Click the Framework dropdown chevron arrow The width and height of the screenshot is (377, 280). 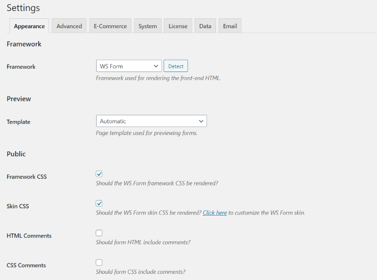pos(156,66)
